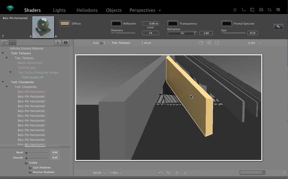
Task: Click the Diffuse color swatch
Action: click(65, 23)
